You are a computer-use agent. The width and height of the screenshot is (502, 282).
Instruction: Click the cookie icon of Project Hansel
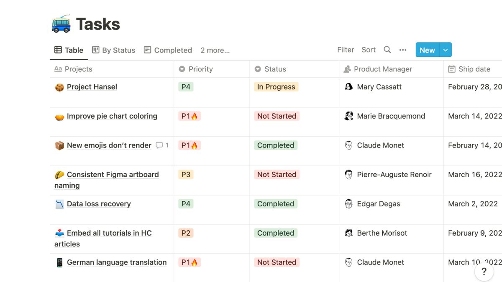coord(59,87)
